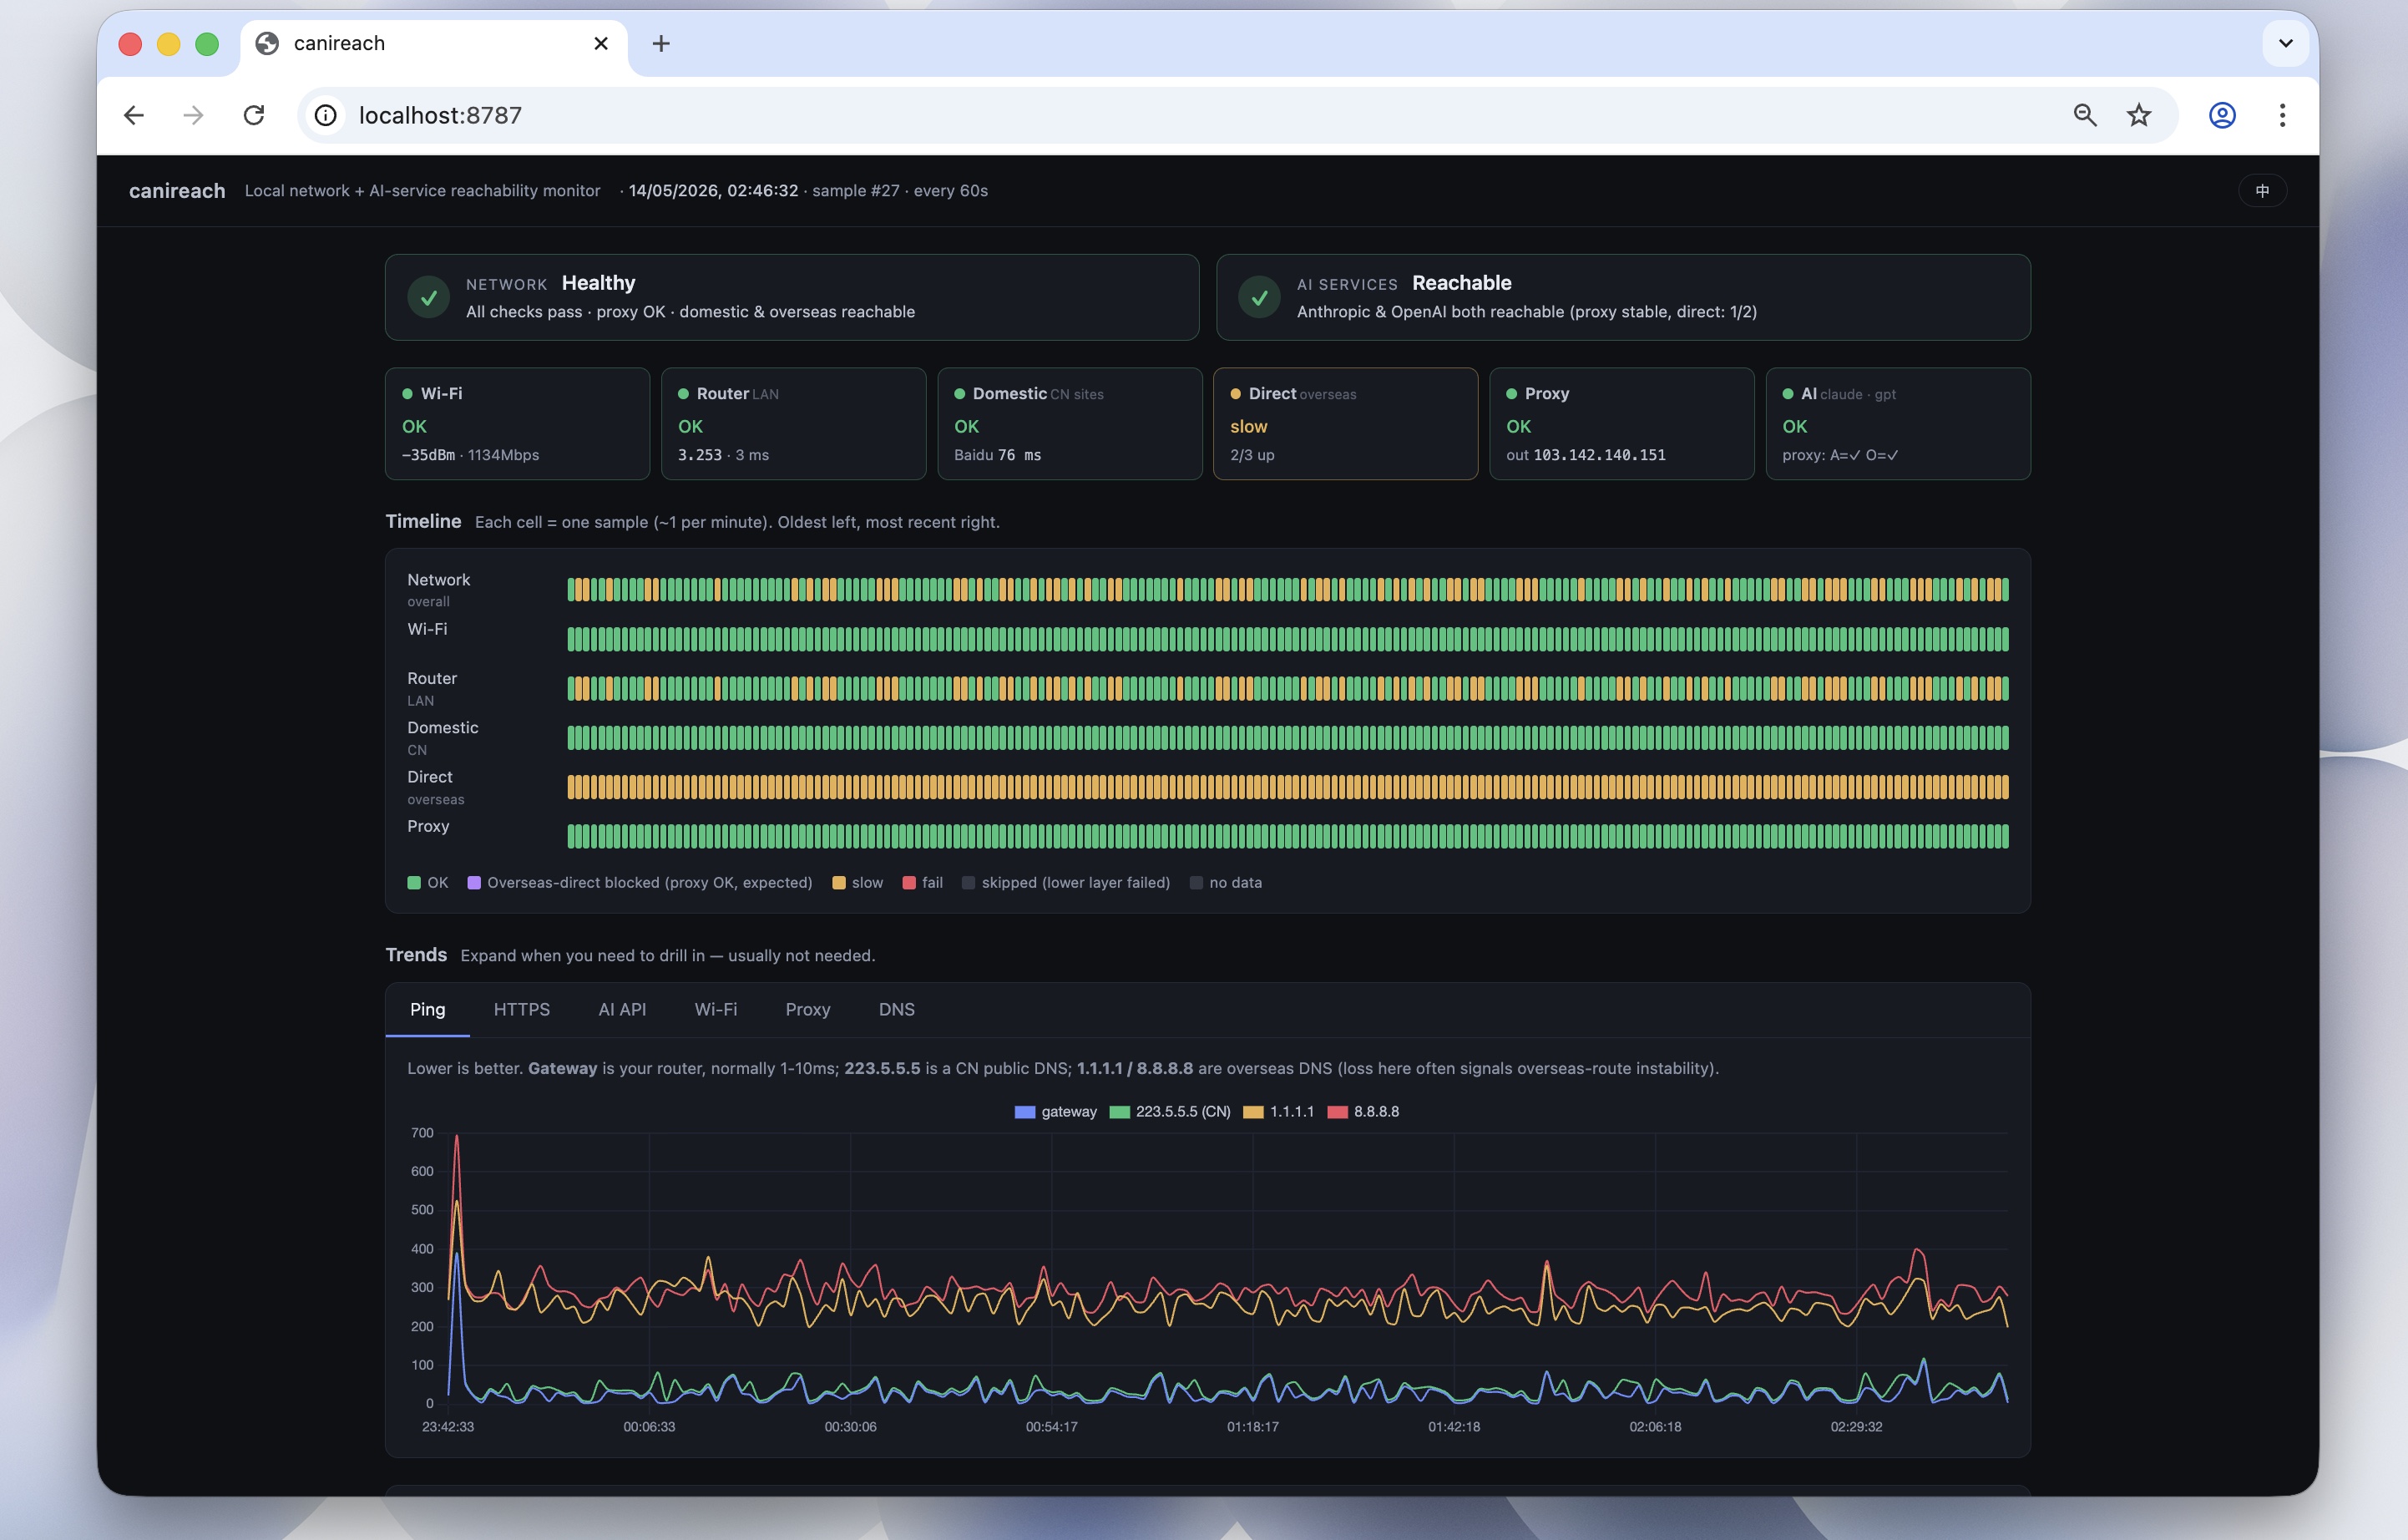This screenshot has height=1540, width=2408.
Task: Bookmark this page with the star icon
Action: pyautogui.click(x=2139, y=115)
